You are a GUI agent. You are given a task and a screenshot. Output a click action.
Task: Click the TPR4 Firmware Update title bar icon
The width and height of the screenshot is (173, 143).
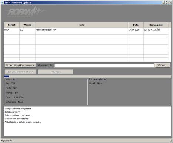point(3,3)
